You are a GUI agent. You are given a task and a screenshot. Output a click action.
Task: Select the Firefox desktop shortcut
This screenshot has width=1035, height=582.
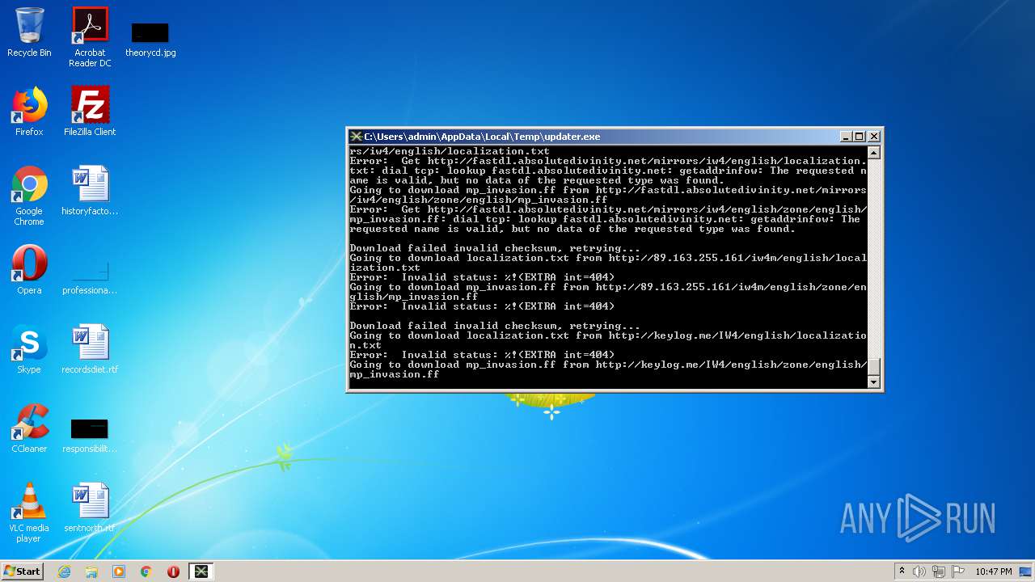pyautogui.click(x=29, y=112)
